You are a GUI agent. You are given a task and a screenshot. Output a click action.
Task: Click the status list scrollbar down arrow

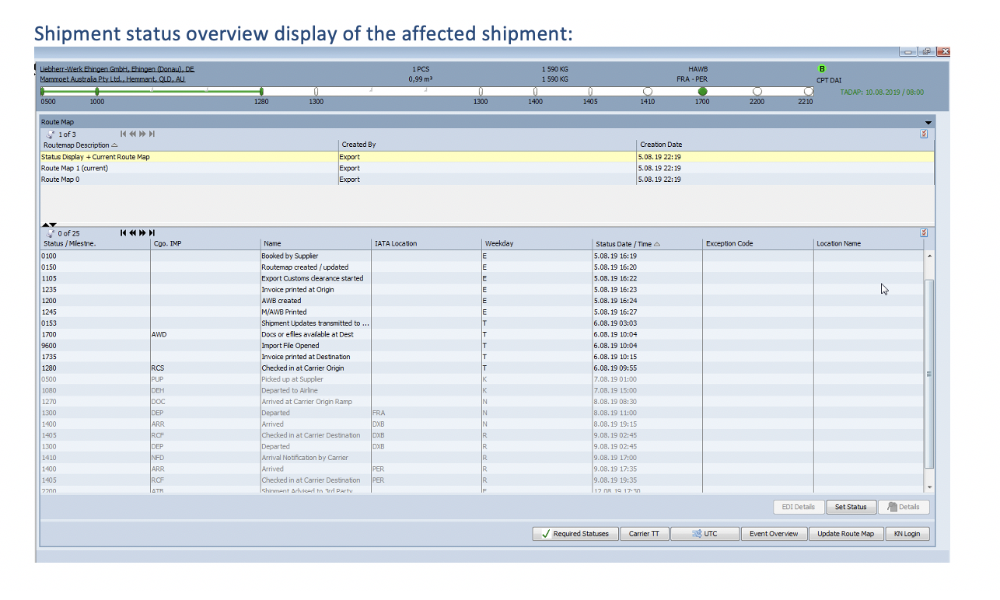929,487
